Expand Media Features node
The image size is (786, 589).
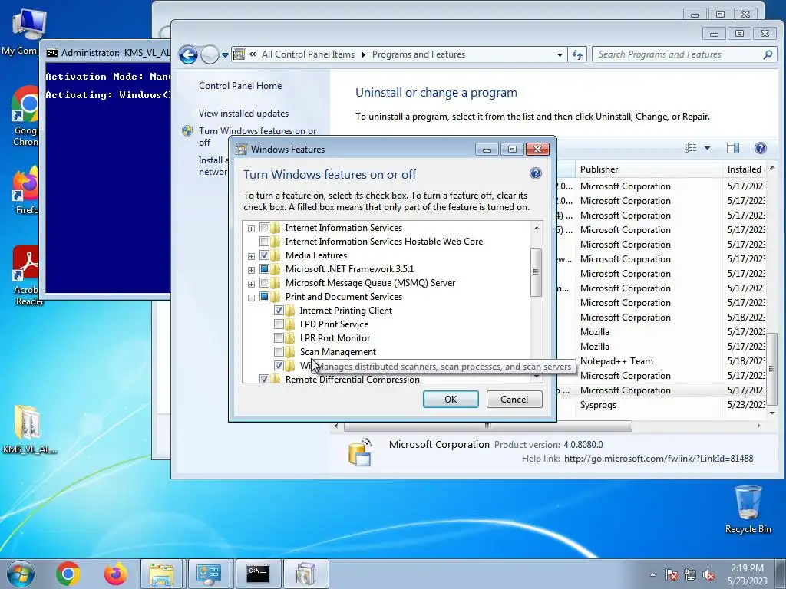pos(251,256)
